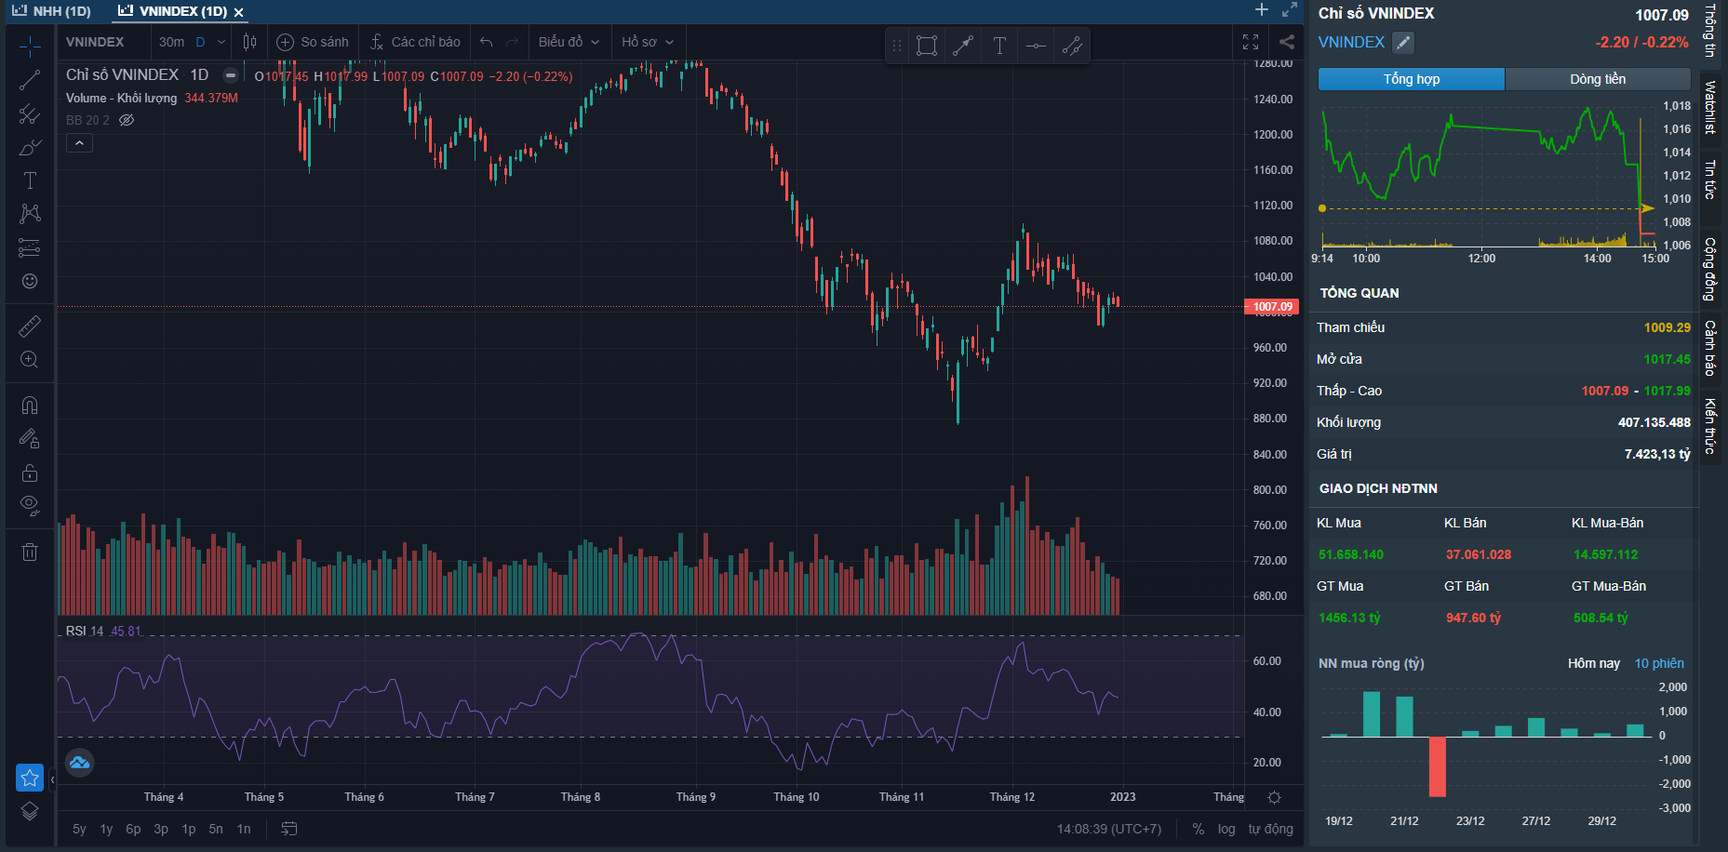Switch to the NHH (1D) chart tab
The image size is (1728, 852).
click(52, 11)
